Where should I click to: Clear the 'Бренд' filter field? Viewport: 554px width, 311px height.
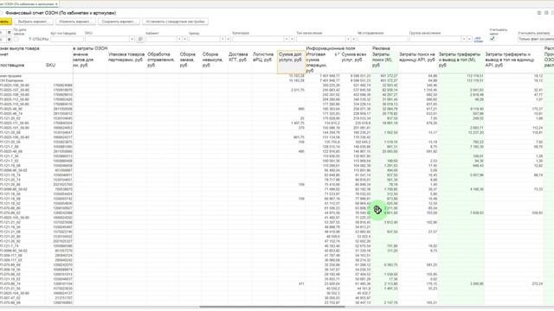click(x=229, y=39)
